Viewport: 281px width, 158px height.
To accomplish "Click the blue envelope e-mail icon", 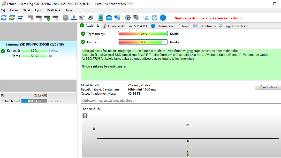I will click(109, 18).
